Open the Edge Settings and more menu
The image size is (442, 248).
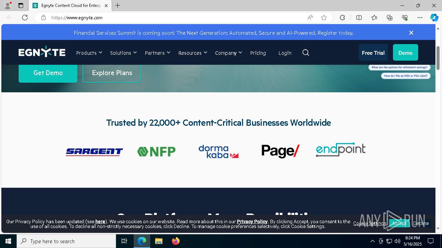tap(420, 18)
